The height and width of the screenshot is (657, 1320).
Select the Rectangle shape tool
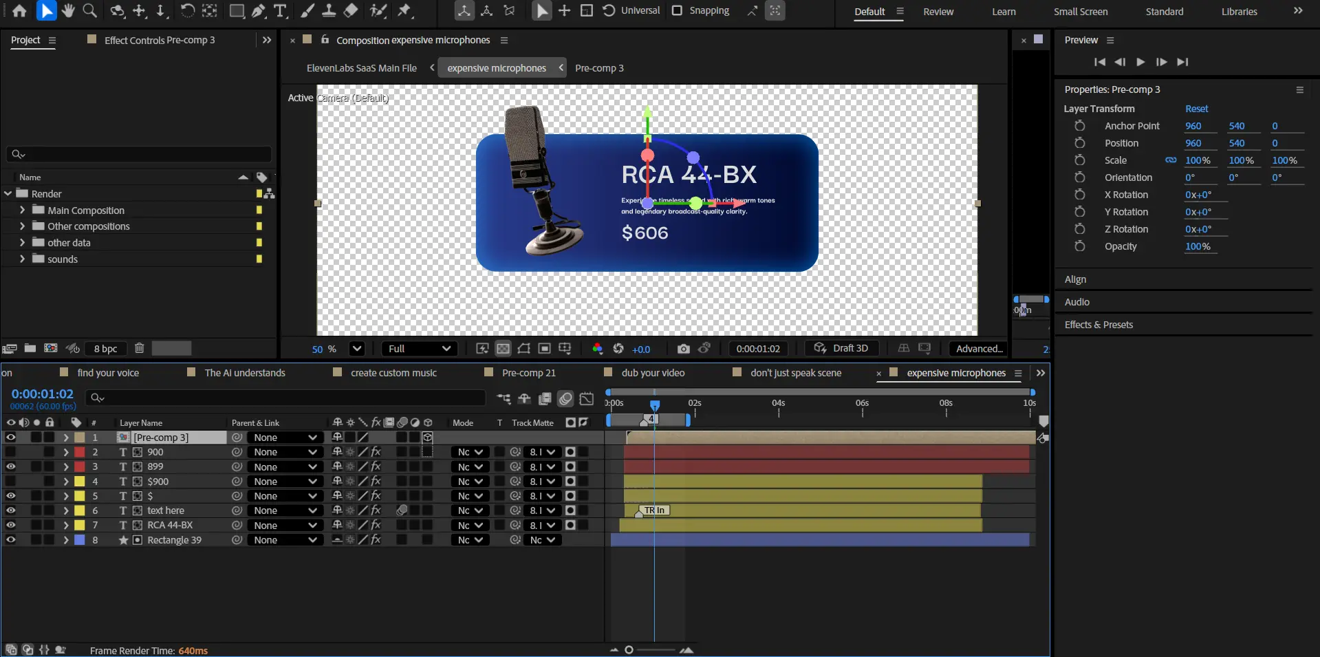237,11
